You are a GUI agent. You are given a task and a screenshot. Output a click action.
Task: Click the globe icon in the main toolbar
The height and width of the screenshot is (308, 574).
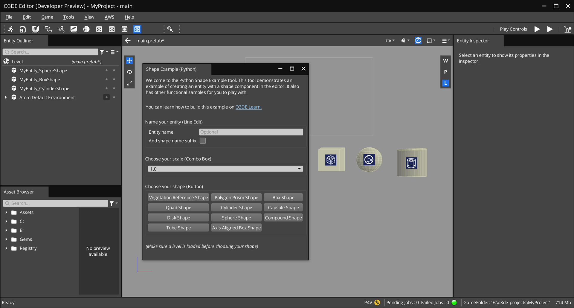86,29
